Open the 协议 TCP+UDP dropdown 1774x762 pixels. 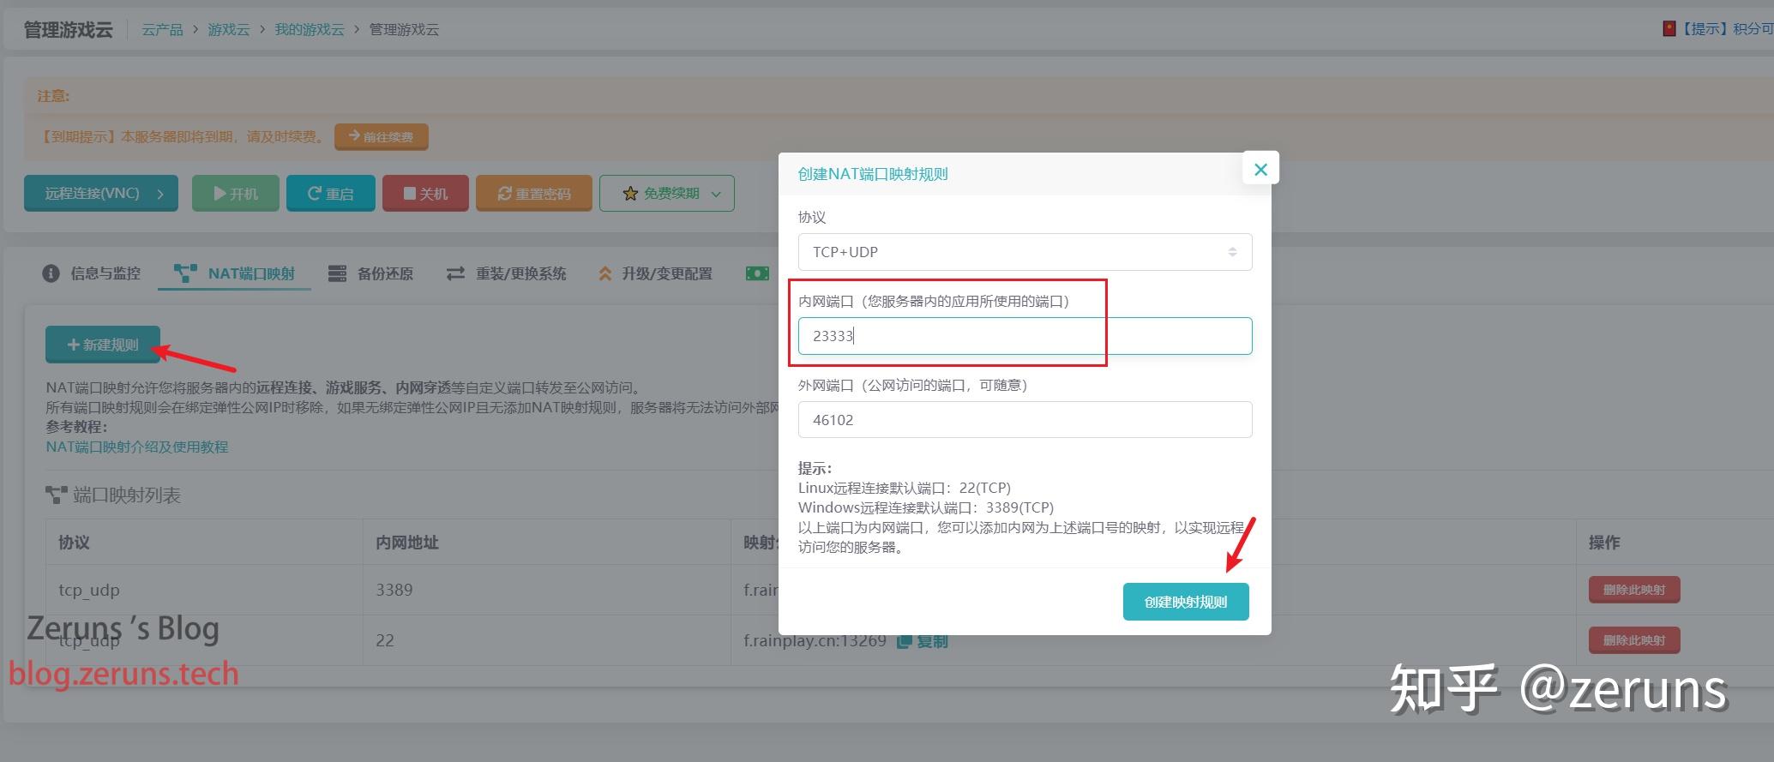1025,252
